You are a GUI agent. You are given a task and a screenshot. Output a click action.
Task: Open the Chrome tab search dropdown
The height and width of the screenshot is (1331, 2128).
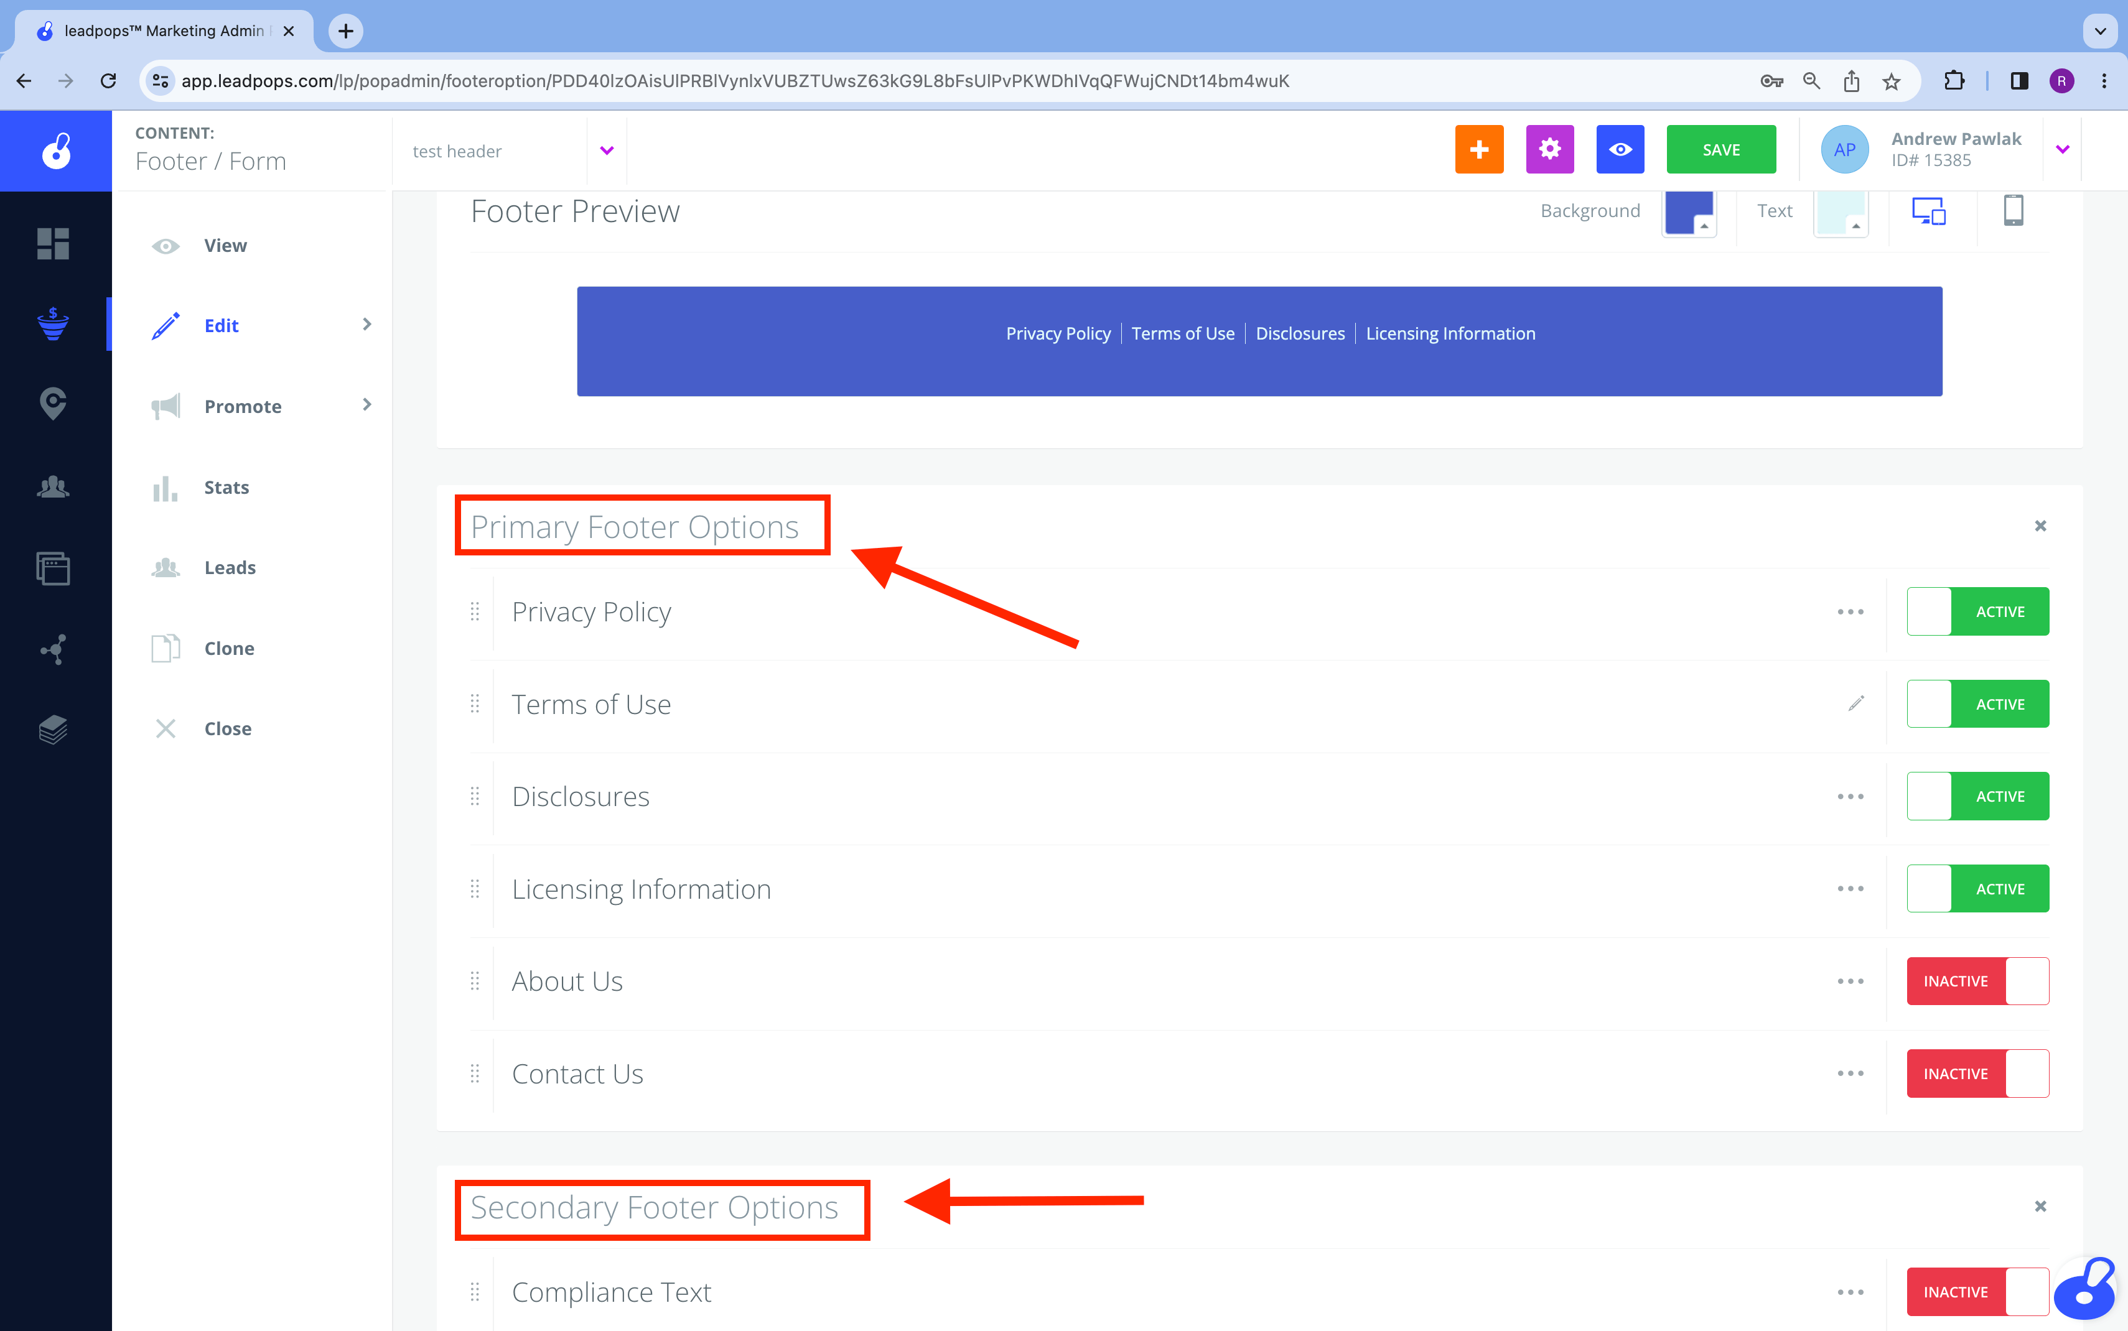point(2100,31)
